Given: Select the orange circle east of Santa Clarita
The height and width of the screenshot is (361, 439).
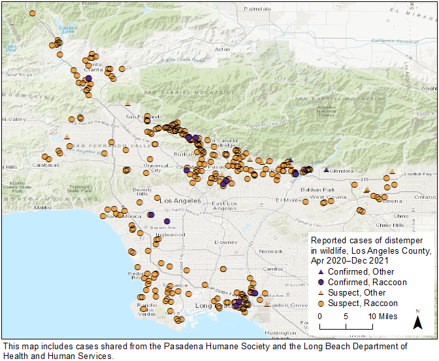Looking at the screenshot, I should tap(122, 69).
